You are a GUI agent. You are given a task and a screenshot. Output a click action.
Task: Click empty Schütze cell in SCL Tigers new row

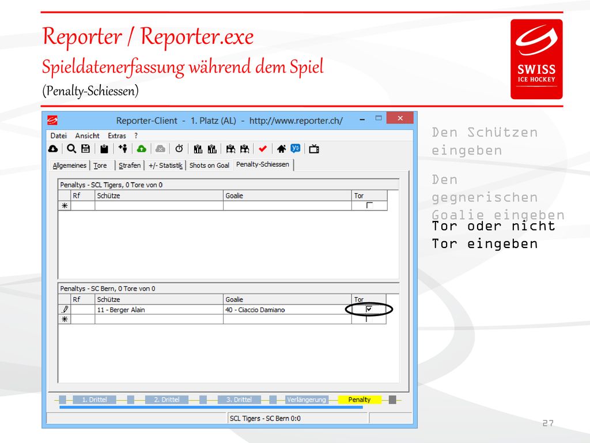click(x=159, y=206)
